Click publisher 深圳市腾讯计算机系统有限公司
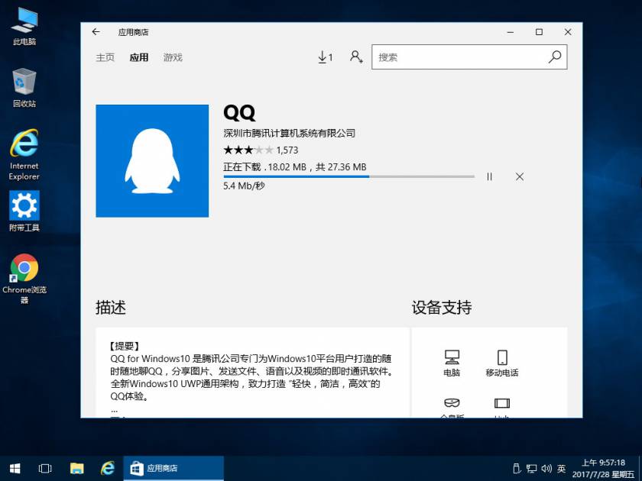 (289, 133)
